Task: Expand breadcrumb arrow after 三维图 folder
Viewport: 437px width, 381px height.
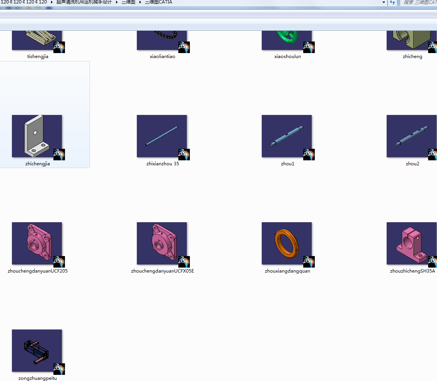Action: [x=140, y=2]
